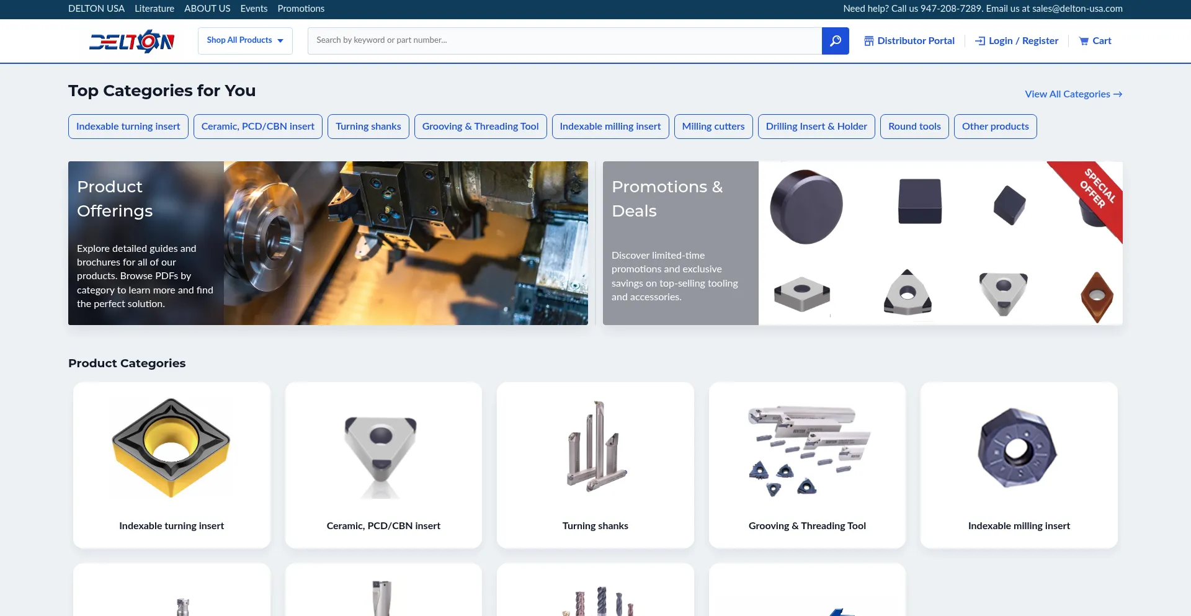Click the silver square insert with hole
Viewport: 1191px width, 616px height.
point(802,294)
